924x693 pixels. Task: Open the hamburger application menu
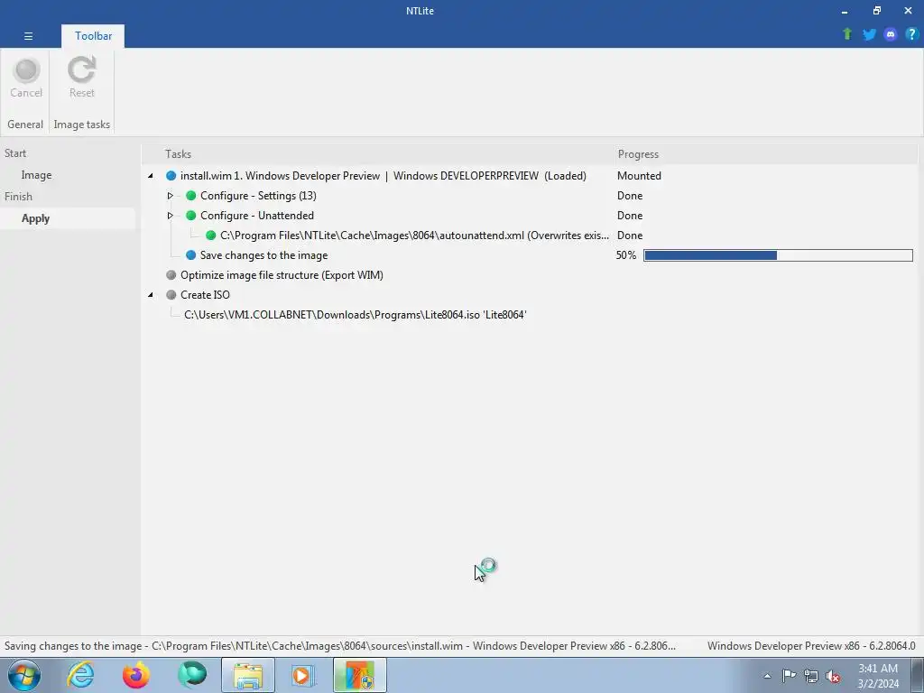[28, 36]
